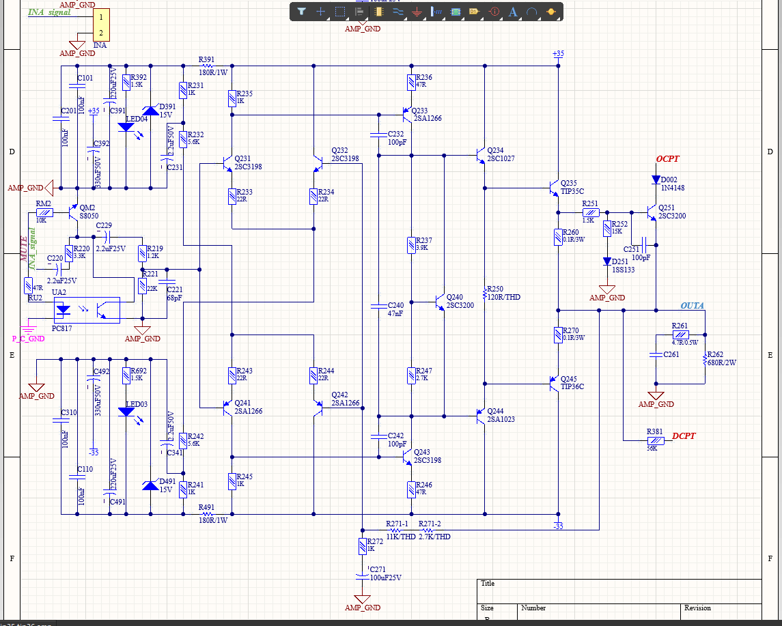Select transistor Q235 TIP35C
The image size is (782, 626).
point(554,188)
